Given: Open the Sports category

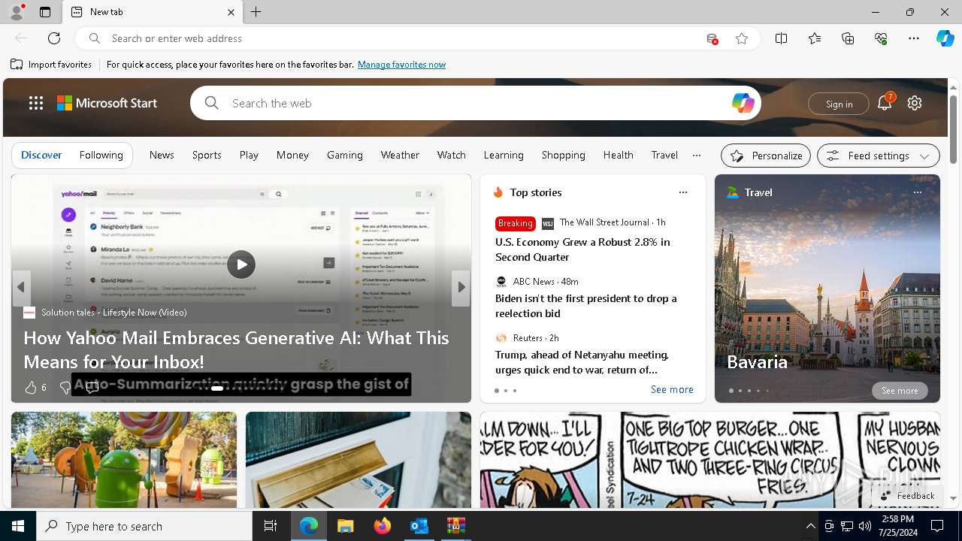Looking at the screenshot, I should point(207,155).
